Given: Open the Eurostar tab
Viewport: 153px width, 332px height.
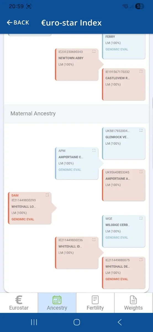Looking at the screenshot, I should pyautogui.click(x=19, y=303).
